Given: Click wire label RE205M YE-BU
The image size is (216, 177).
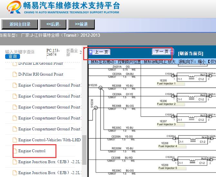Looking at the screenshot, I should click(x=123, y=148).
